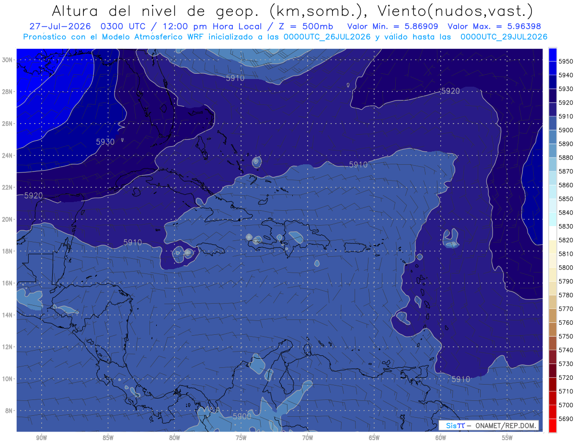Click the 12N latitude label
This screenshot has height=444, width=575.
8,347
